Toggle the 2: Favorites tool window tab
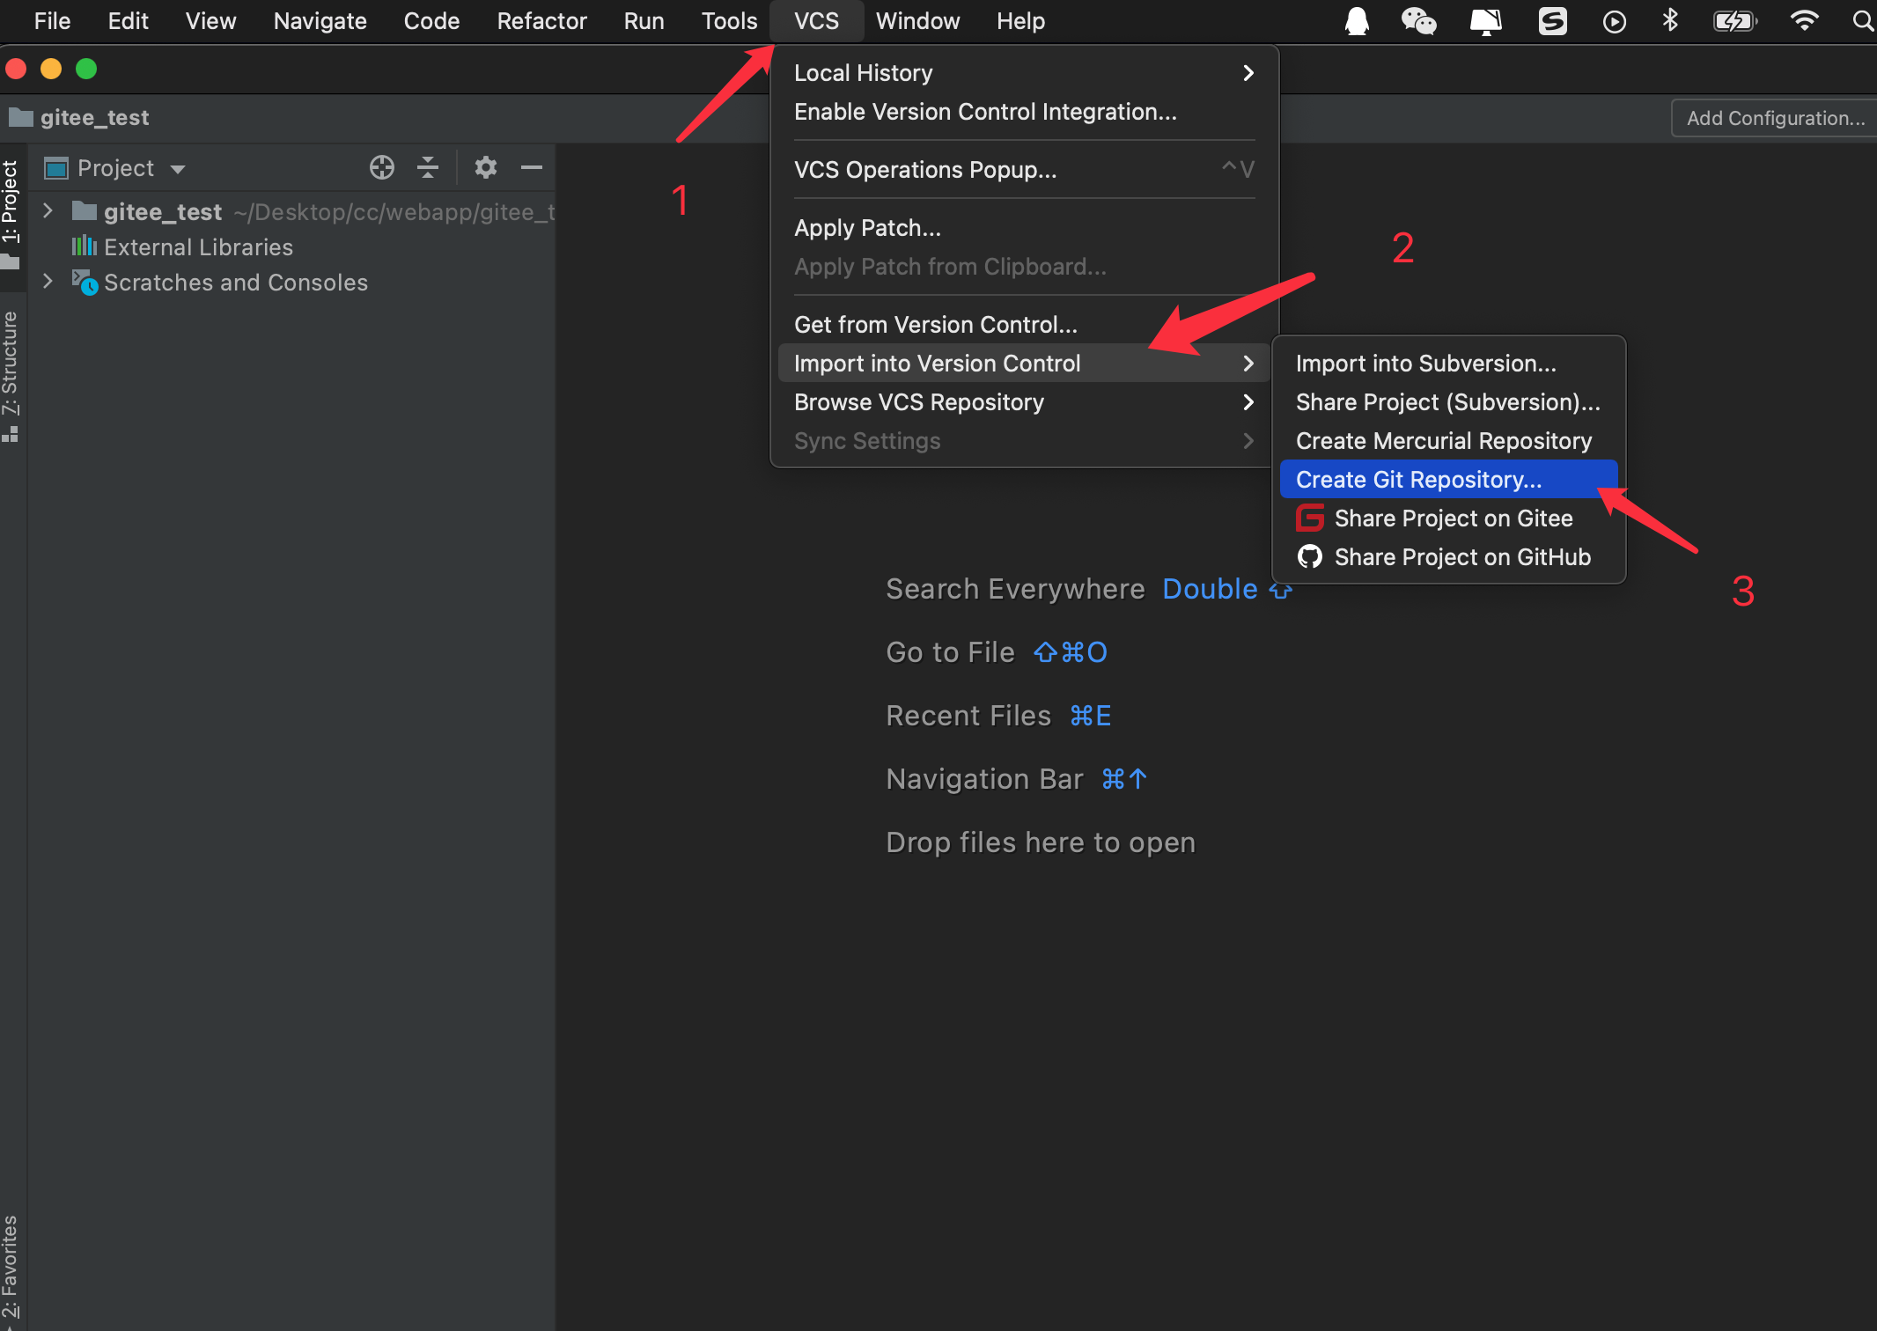This screenshot has height=1331, width=1877. click(11, 1266)
